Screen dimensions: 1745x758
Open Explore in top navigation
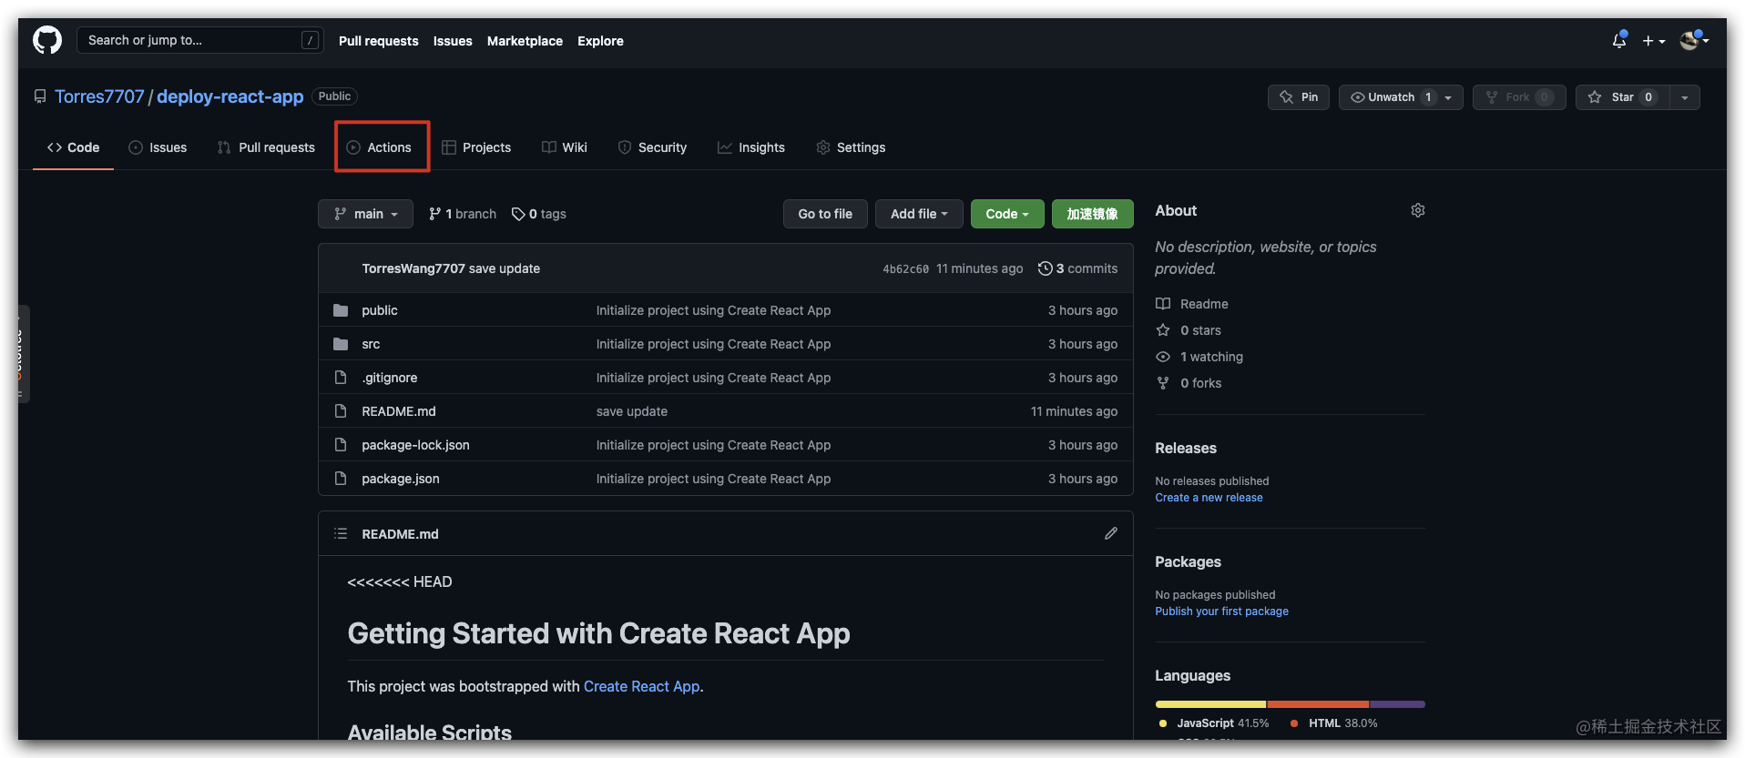[600, 41]
